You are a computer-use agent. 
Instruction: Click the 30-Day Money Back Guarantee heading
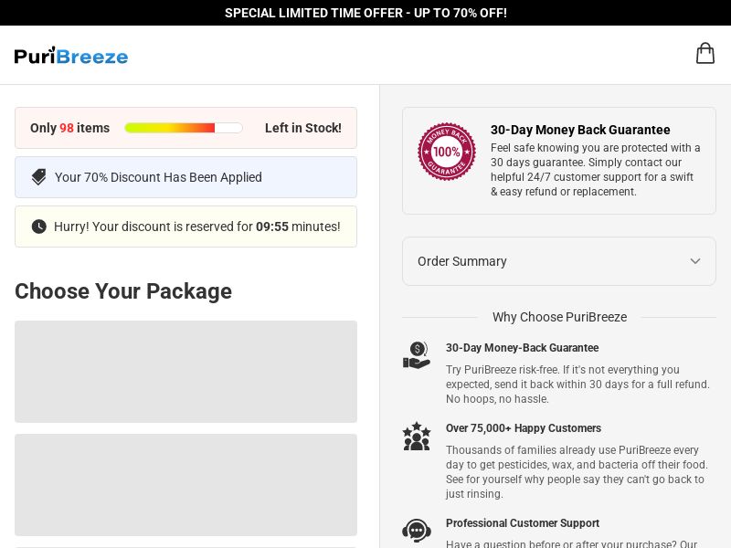pyautogui.click(x=580, y=130)
